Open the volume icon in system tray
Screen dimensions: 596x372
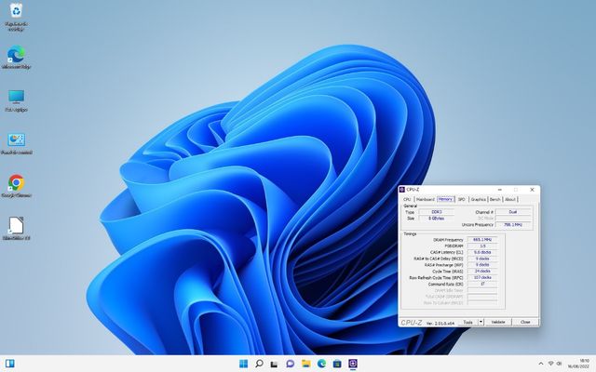click(559, 364)
